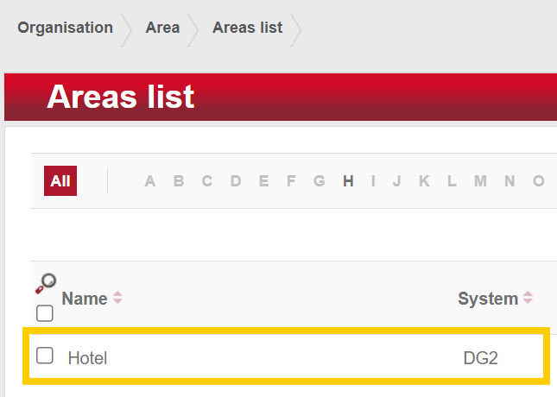Filter areas by letter D

click(236, 181)
